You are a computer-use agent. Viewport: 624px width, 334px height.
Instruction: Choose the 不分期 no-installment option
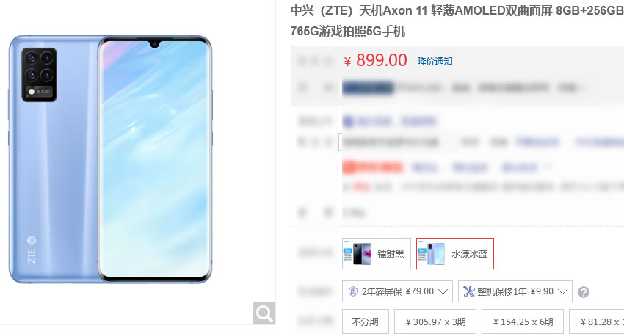(x=366, y=322)
